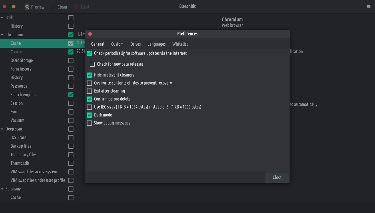Check Vacuum checkbox
375x213 pixels.
71,120
